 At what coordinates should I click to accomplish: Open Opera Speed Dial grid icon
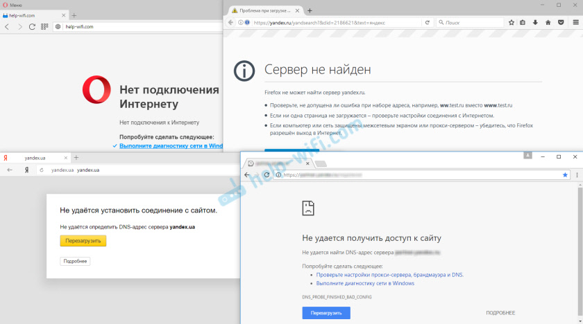pyautogui.click(x=44, y=27)
